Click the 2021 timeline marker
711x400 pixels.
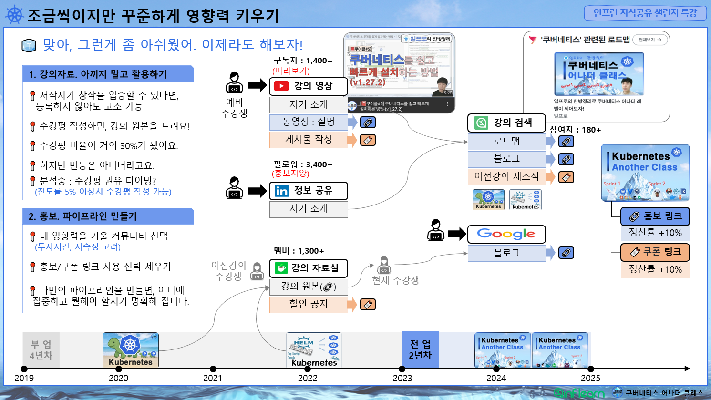213,369
